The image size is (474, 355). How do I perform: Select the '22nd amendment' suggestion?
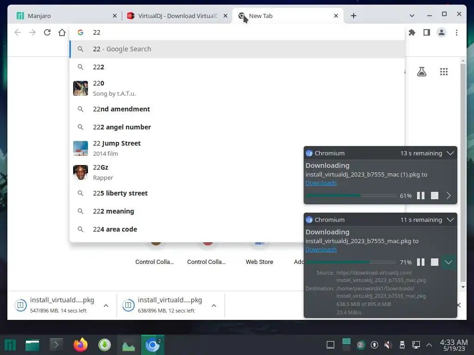coord(237,109)
